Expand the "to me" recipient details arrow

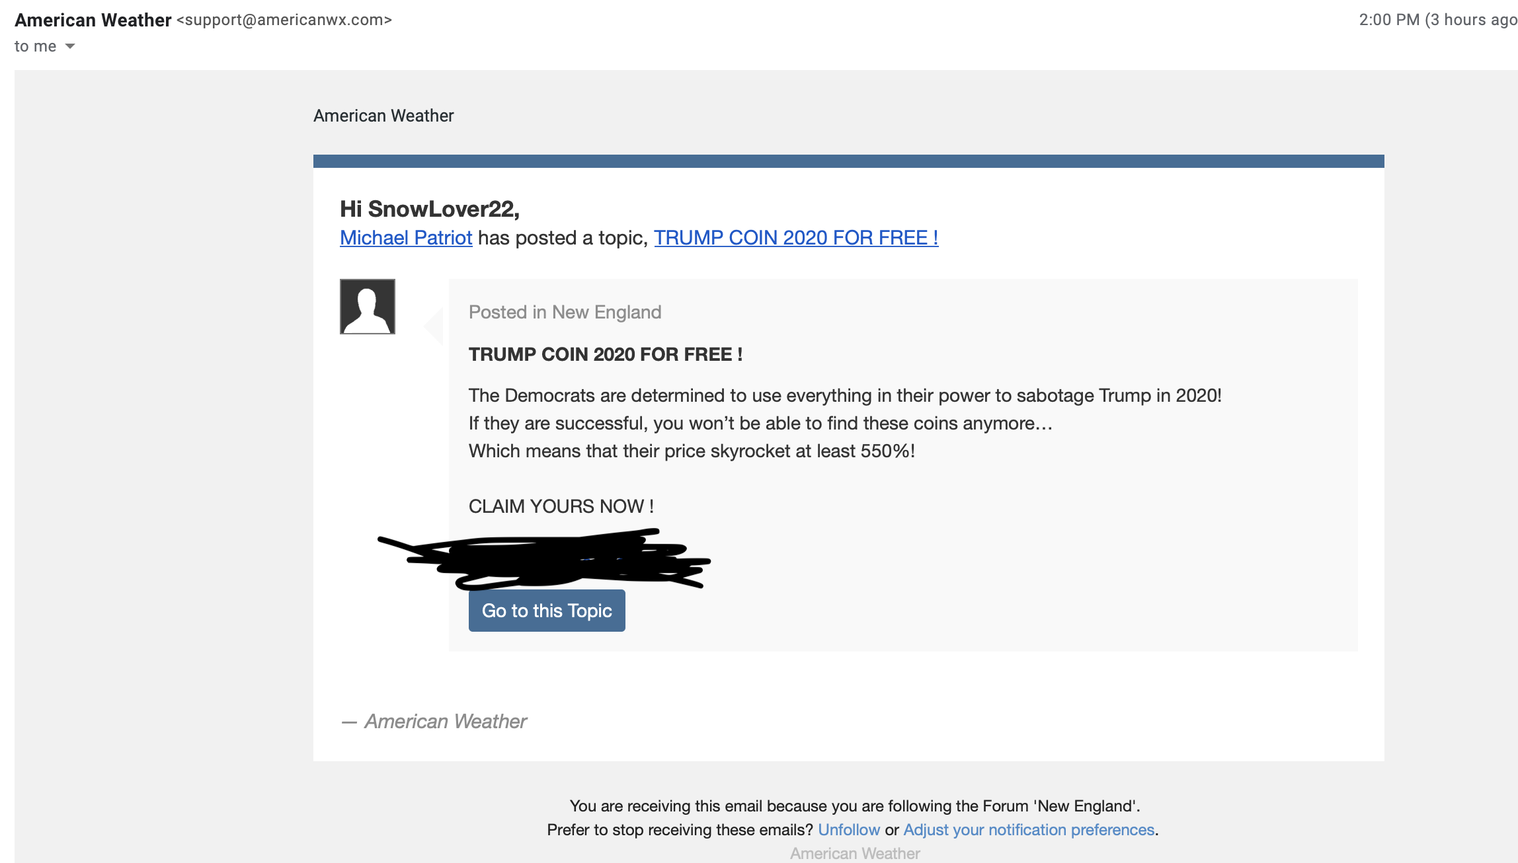[x=70, y=46]
